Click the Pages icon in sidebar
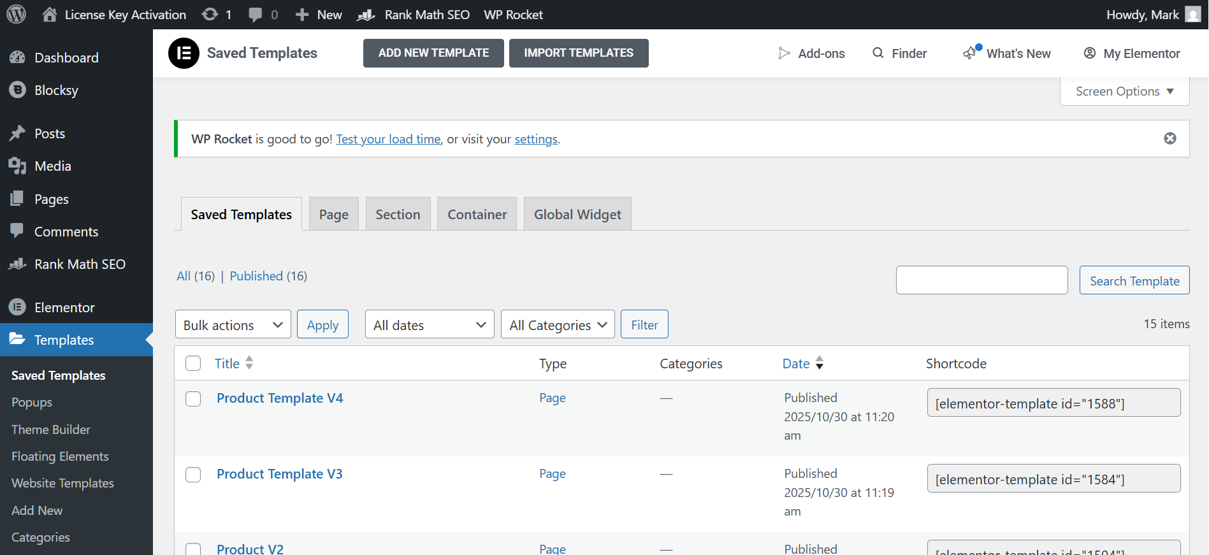 click(x=17, y=199)
